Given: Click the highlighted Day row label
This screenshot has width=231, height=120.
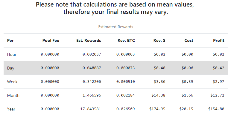Looking at the screenshot, I should tap(11, 68).
